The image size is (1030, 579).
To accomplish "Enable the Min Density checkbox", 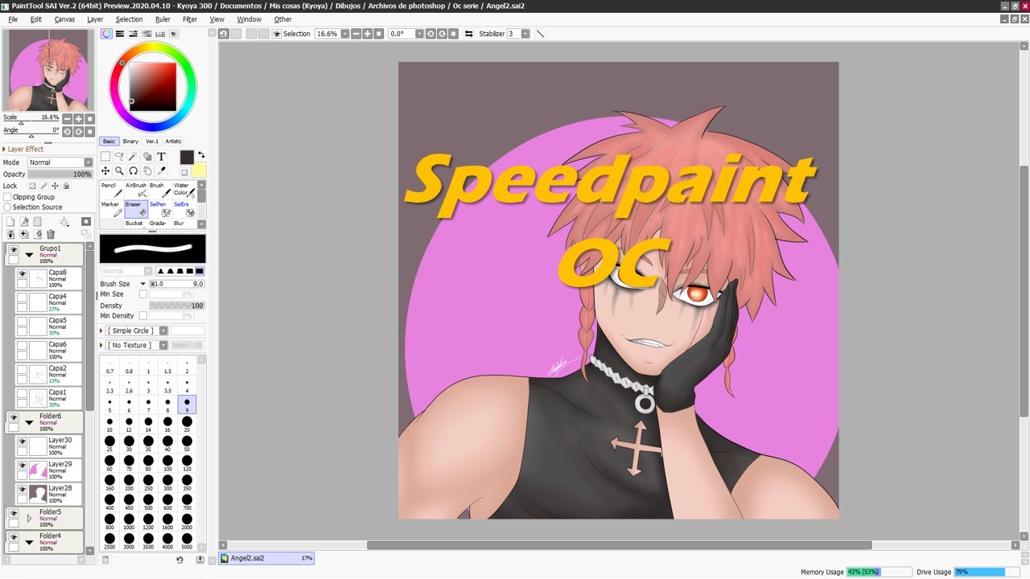I will tap(143, 316).
